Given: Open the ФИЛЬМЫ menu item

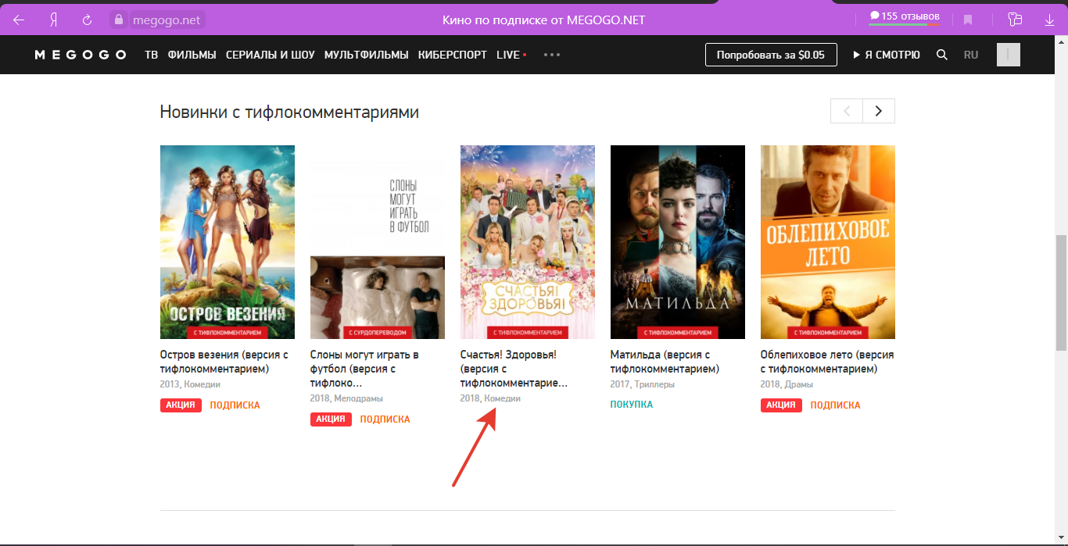Looking at the screenshot, I should tap(192, 55).
